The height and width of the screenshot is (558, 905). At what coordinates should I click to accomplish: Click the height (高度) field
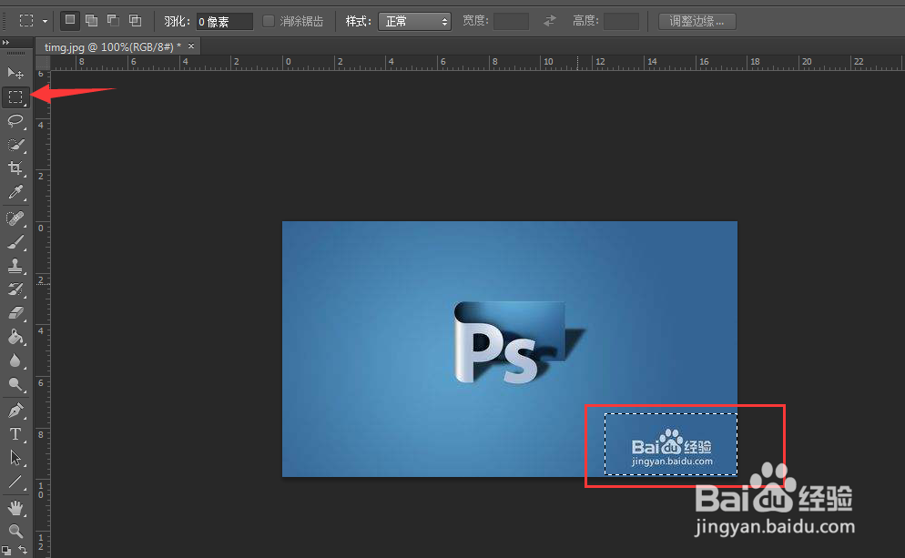621,21
